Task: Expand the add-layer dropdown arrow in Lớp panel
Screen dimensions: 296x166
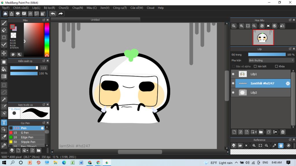Action: [x=256, y=132]
